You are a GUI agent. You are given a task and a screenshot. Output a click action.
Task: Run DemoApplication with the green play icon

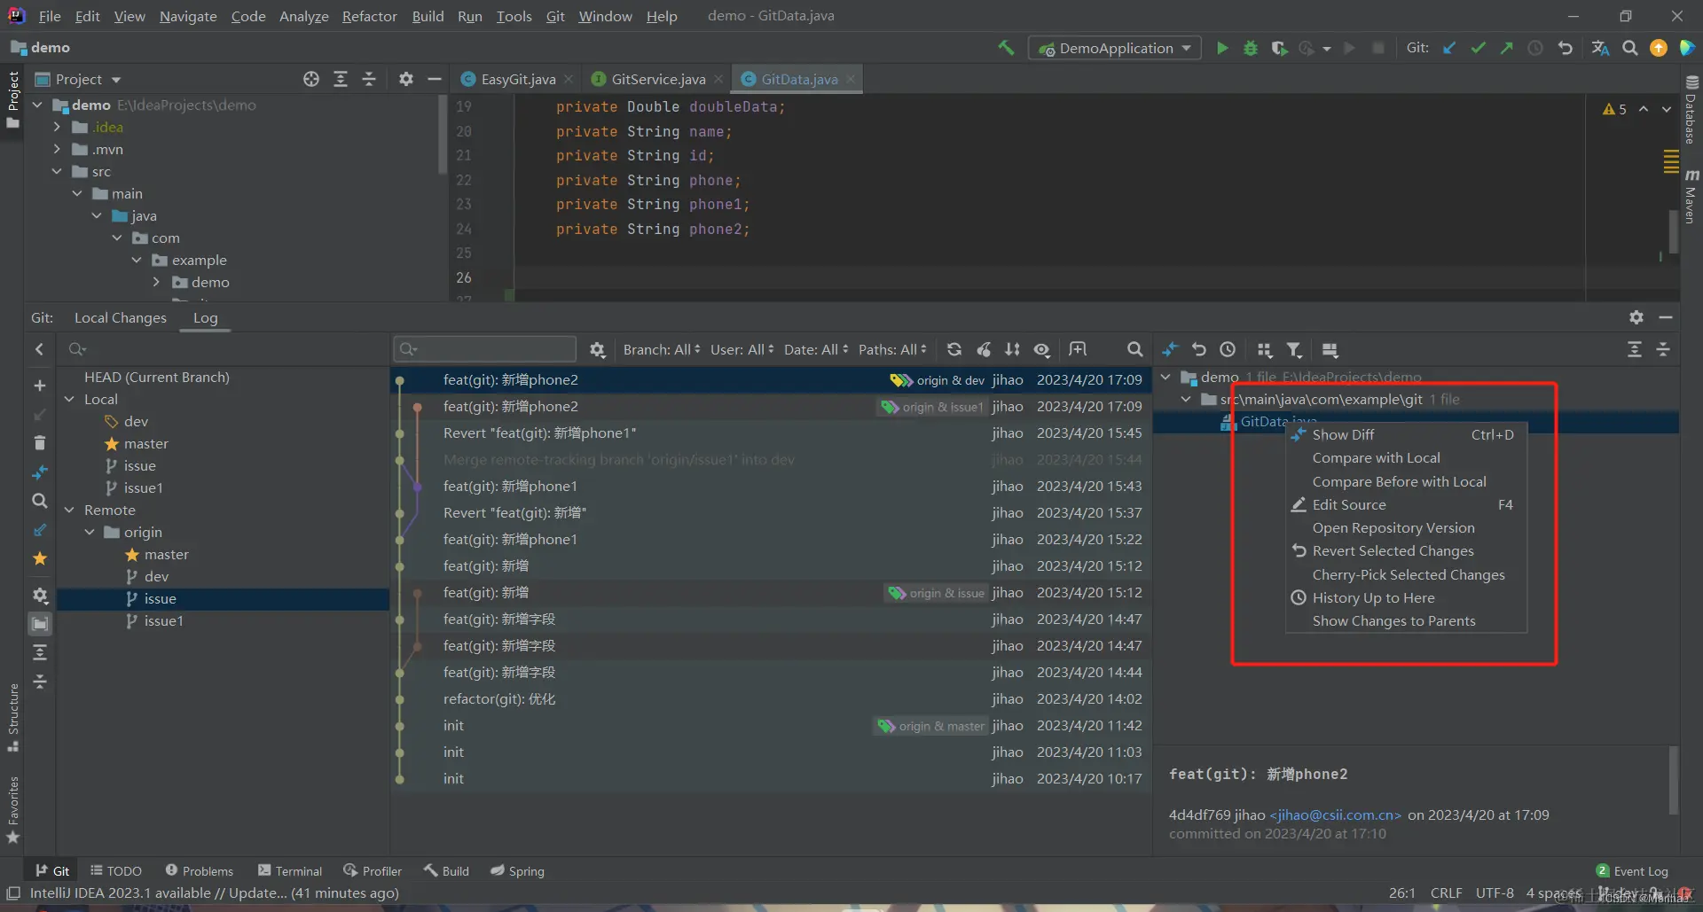point(1222,48)
